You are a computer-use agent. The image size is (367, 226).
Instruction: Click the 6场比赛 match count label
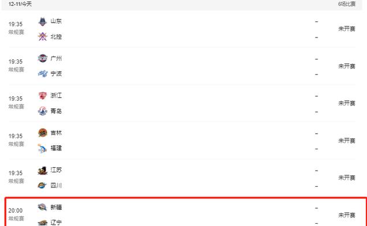coord(347,4)
